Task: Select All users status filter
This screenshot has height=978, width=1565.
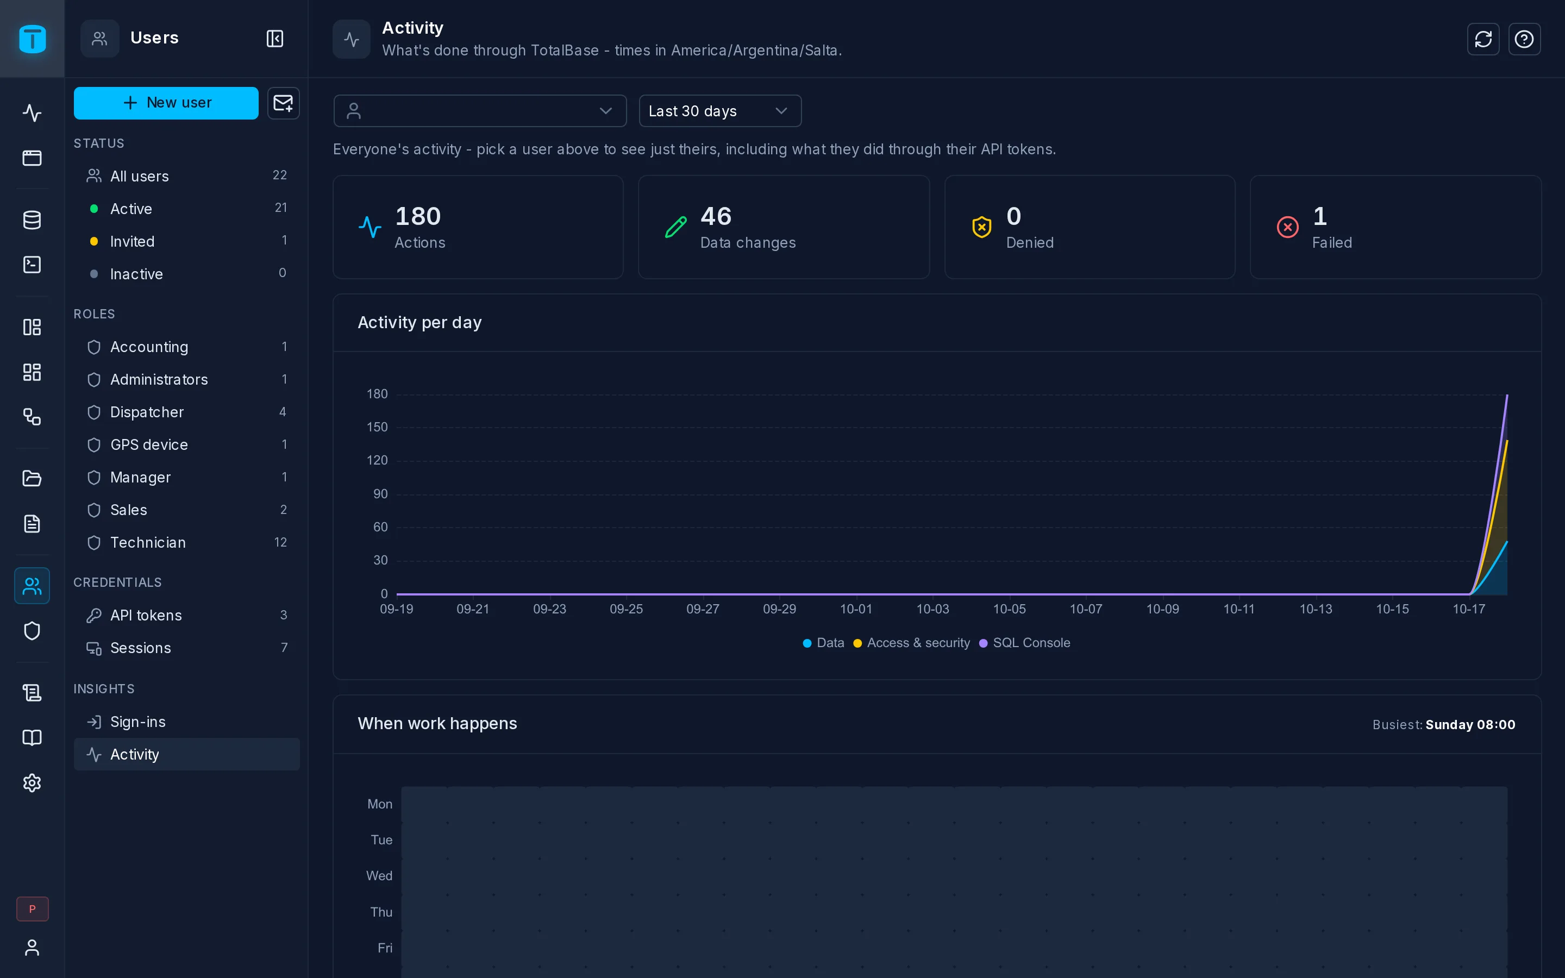Action: (x=187, y=176)
